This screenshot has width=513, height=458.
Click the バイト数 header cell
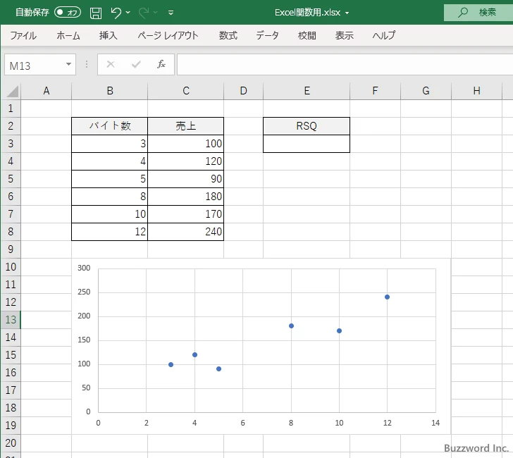click(110, 126)
